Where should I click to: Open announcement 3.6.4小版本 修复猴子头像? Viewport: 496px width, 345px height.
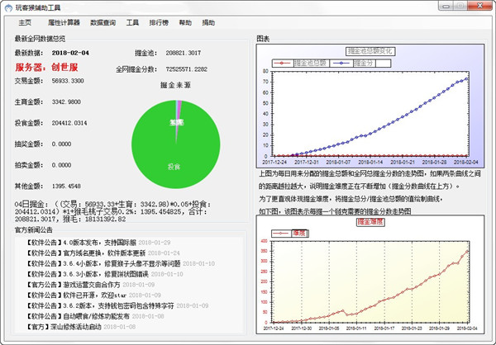(121, 263)
